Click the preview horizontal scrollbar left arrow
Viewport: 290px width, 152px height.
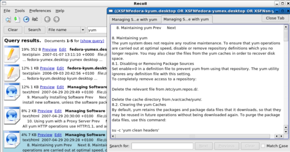(x=113, y=136)
